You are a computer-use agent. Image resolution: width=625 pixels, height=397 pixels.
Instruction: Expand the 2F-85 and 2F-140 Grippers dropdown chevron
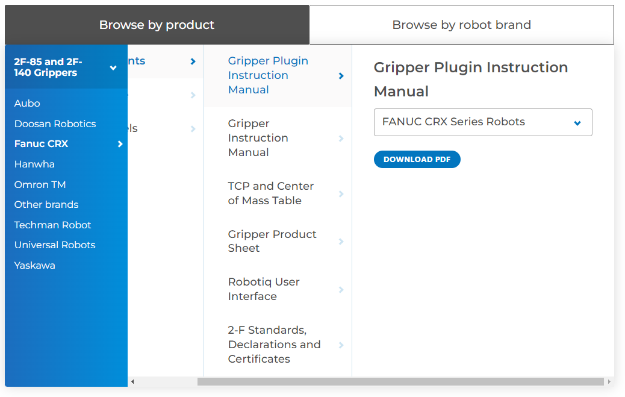pyautogui.click(x=113, y=68)
